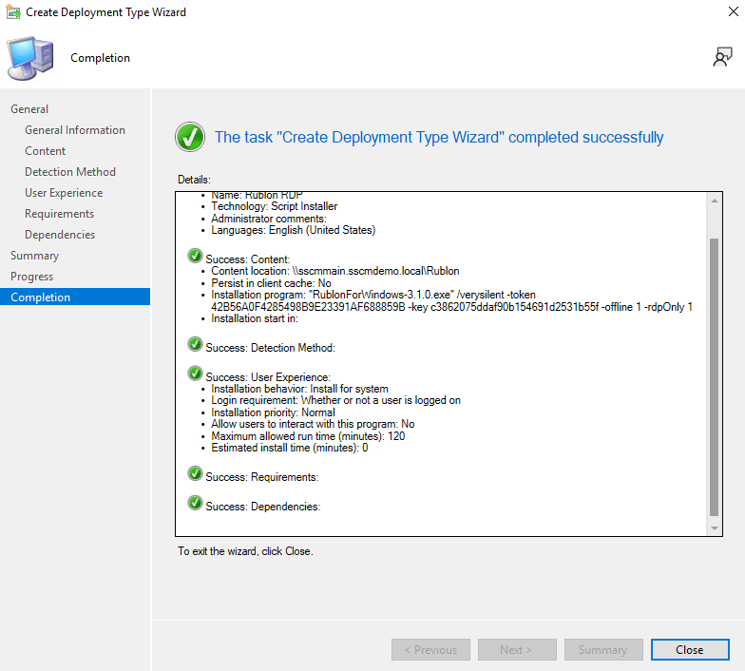This screenshot has height=671, width=745.
Task: Click the scroll down arrow in Details box
Action: click(715, 527)
